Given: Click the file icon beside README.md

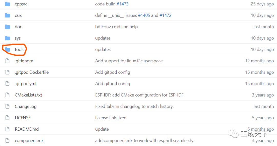Looking at the screenshot, I should point(7,129).
